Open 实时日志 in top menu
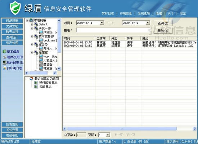198x144 pixels. [x=108, y=13]
